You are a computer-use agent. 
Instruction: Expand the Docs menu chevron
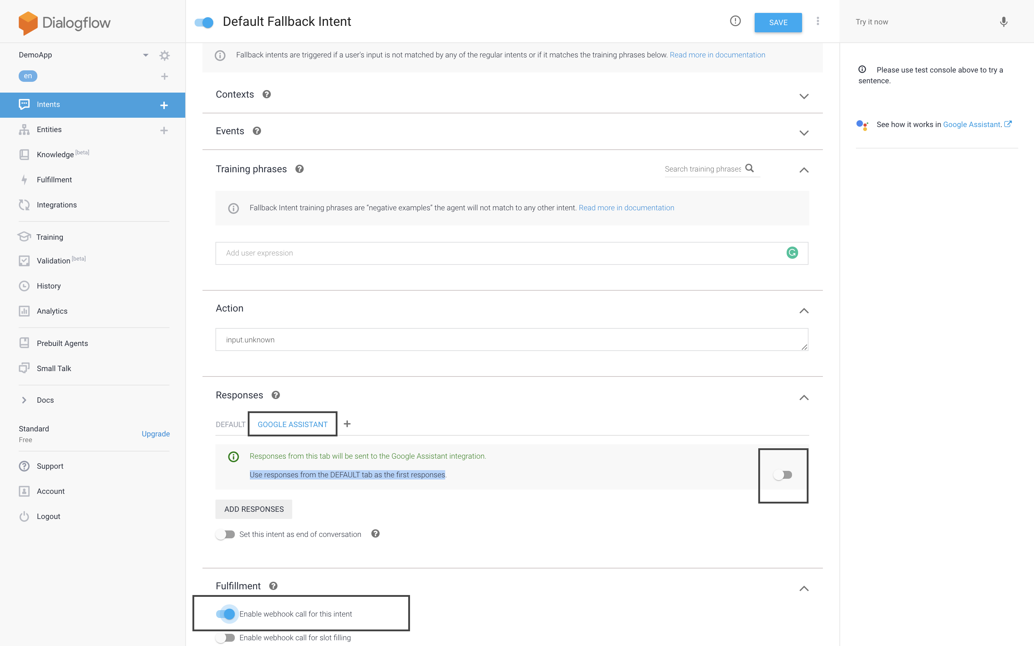[x=24, y=400]
